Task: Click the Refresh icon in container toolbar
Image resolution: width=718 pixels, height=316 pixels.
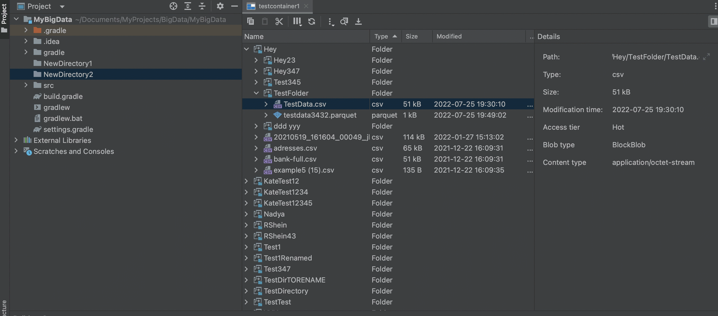Action: coord(312,21)
